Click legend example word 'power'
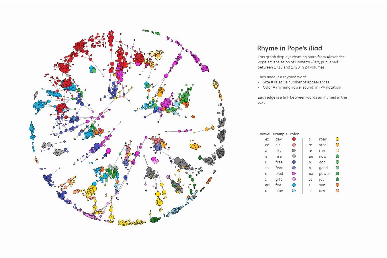This screenshot has height=258, width=387. point(325,174)
